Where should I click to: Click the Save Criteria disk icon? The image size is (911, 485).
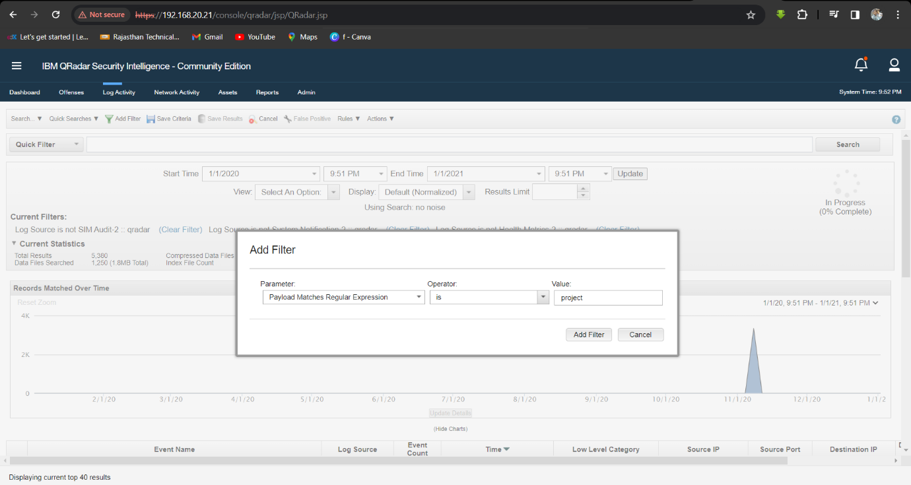(x=151, y=119)
